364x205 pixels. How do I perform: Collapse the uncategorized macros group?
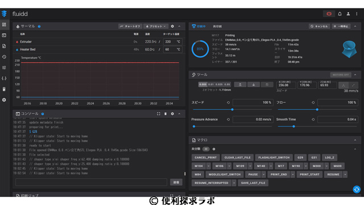(355, 149)
